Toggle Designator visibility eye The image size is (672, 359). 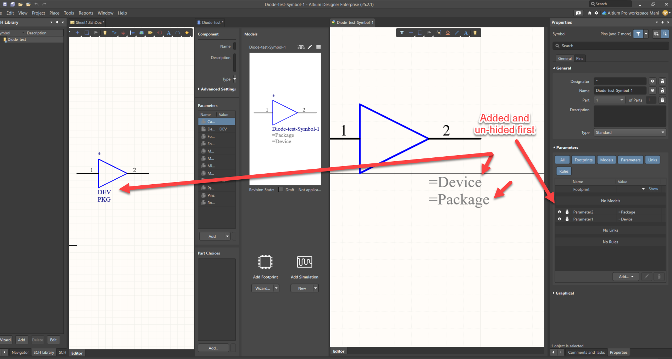click(652, 81)
